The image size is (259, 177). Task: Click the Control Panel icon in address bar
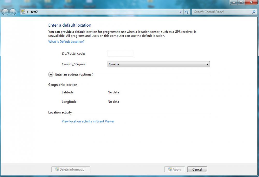(x=23, y=12)
